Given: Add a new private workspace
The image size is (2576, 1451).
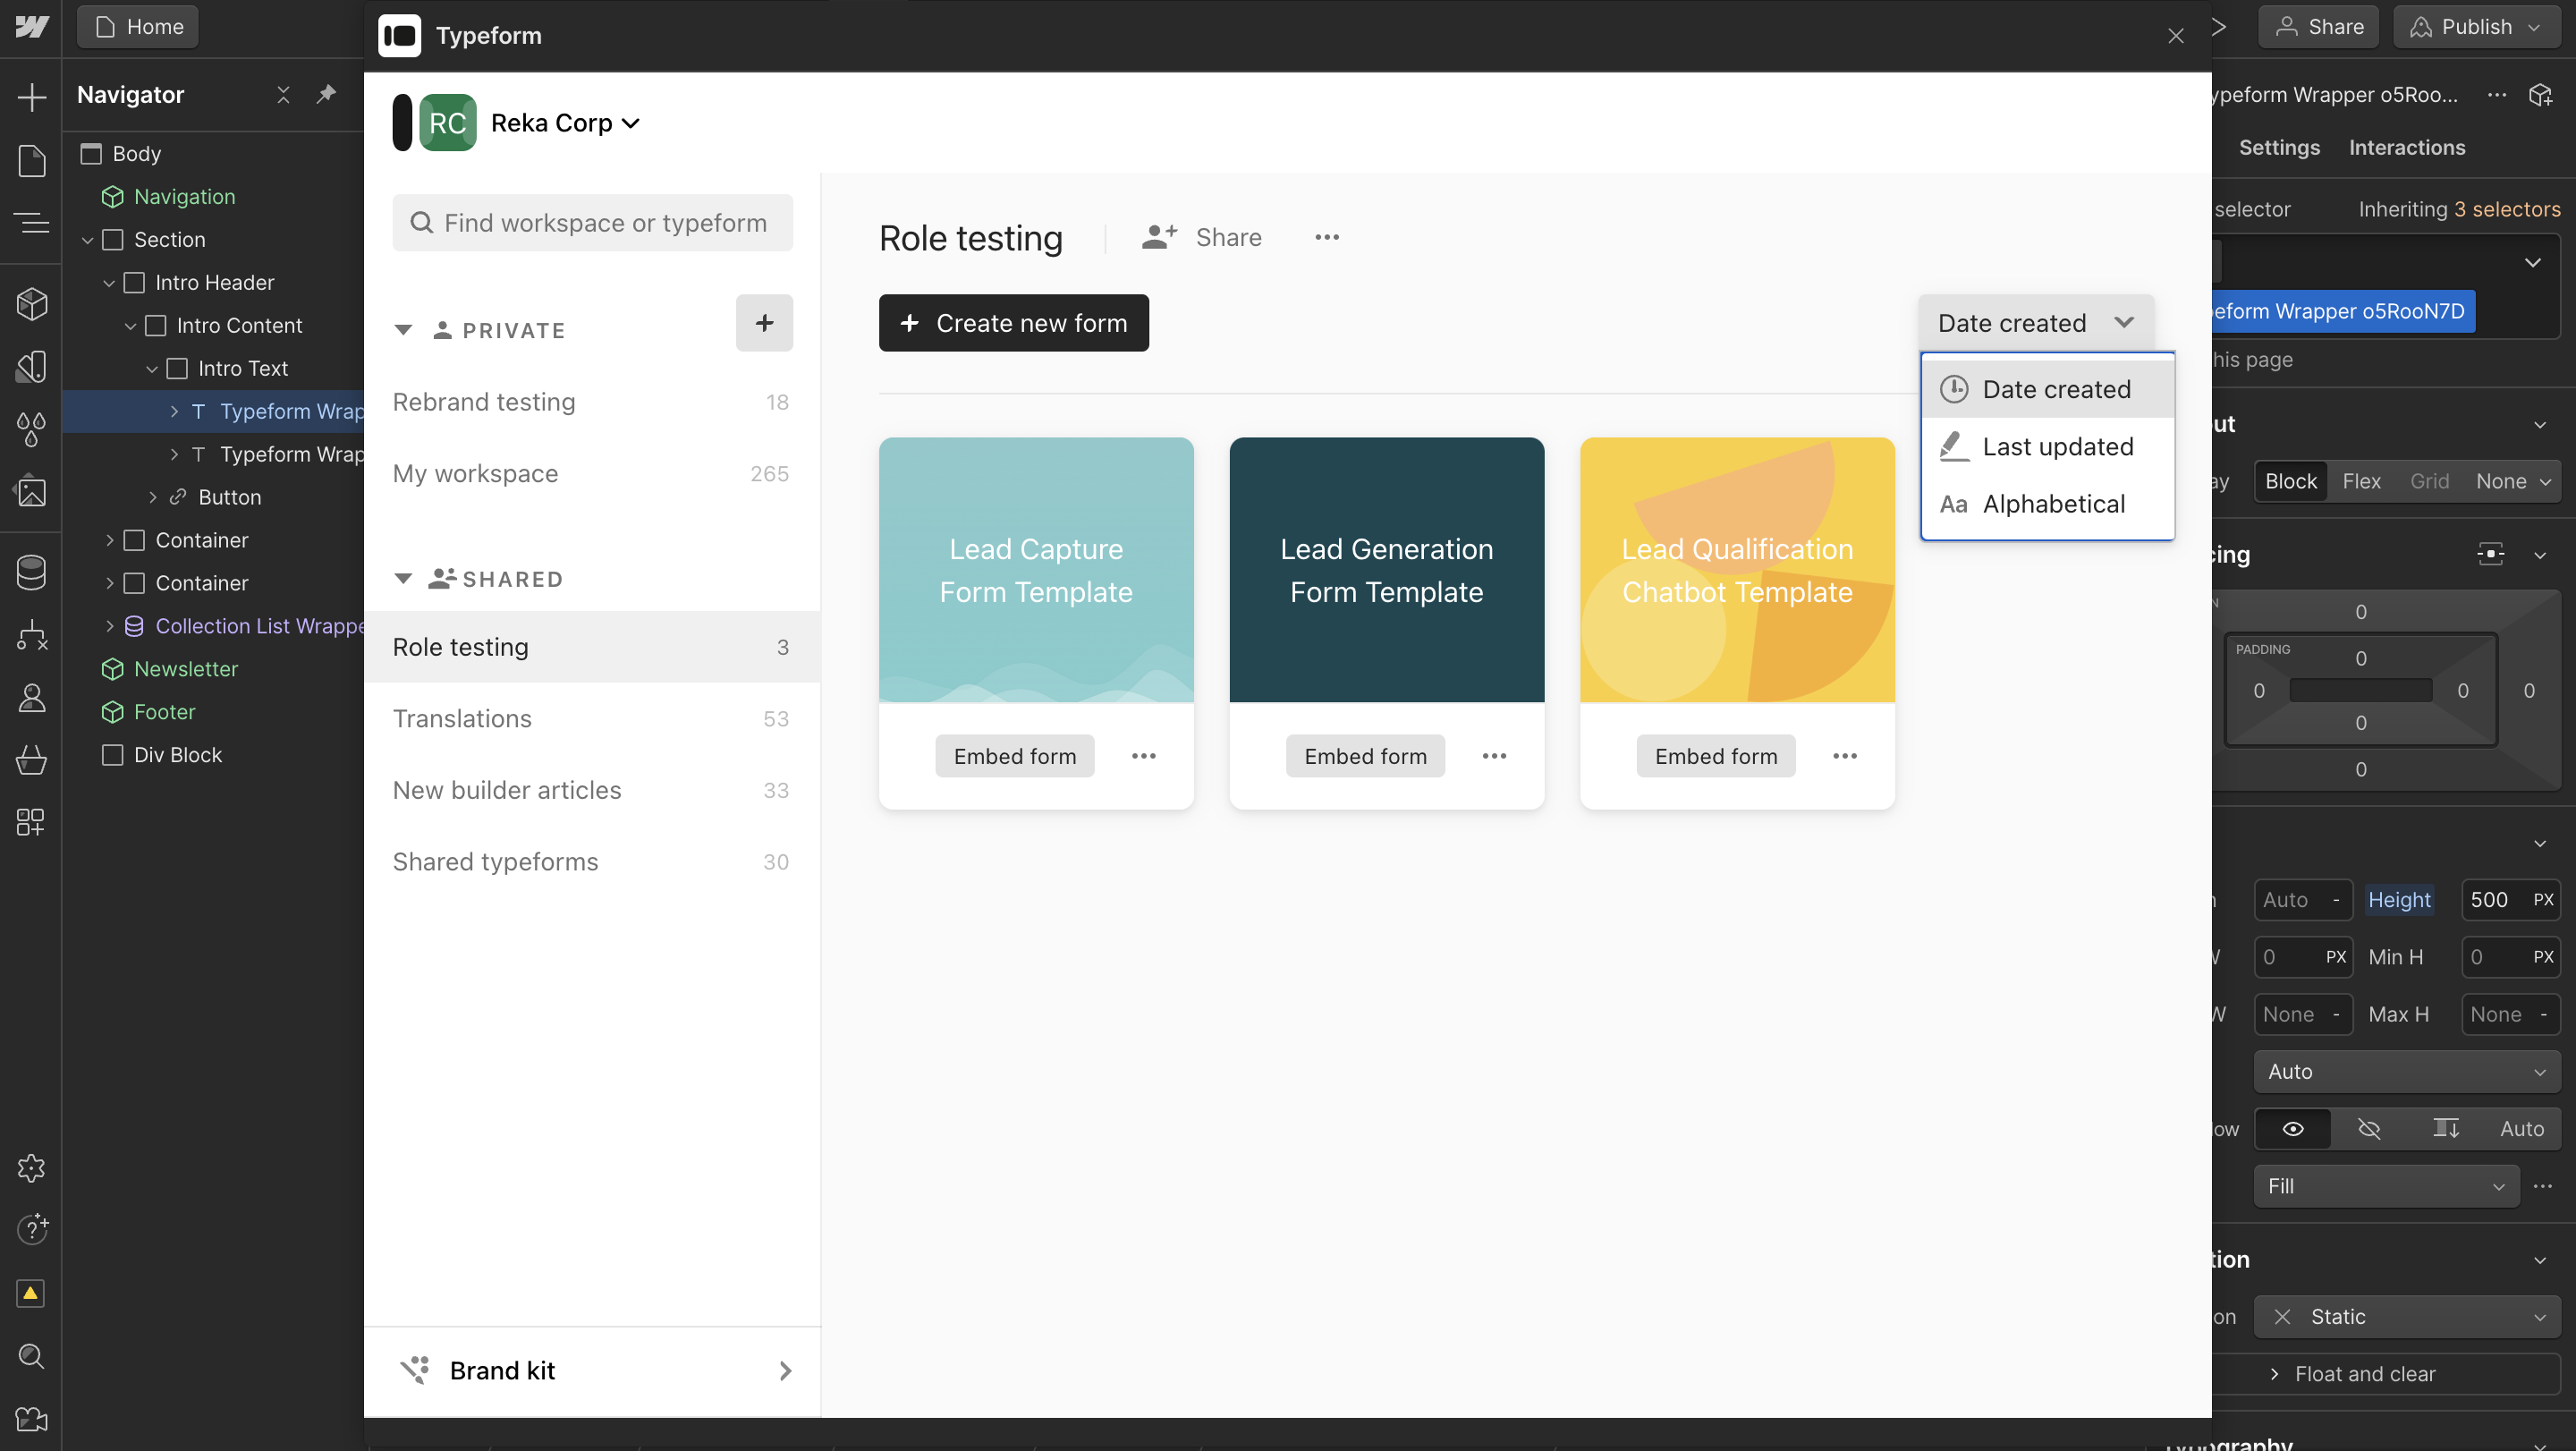Looking at the screenshot, I should [x=764, y=323].
